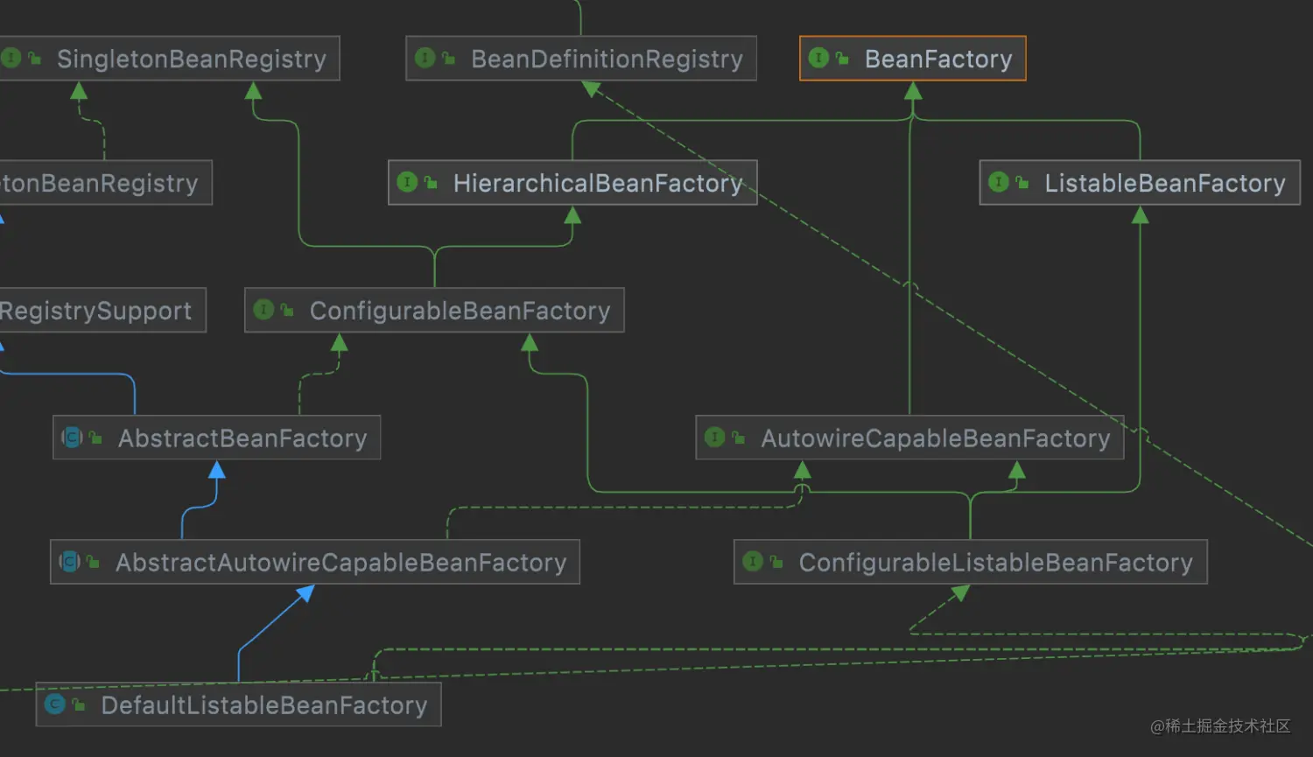Click the interface icon of ConfigurableListableBeanFactory
The height and width of the screenshot is (757, 1313).
(x=753, y=561)
